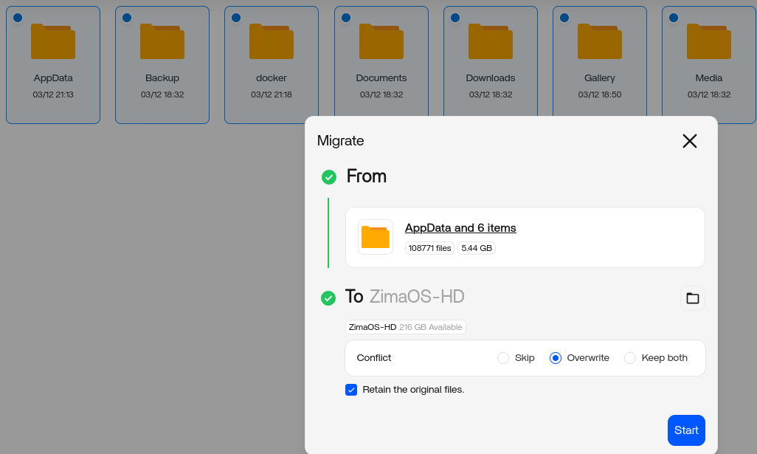Open the Media folder icon

(709, 41)
